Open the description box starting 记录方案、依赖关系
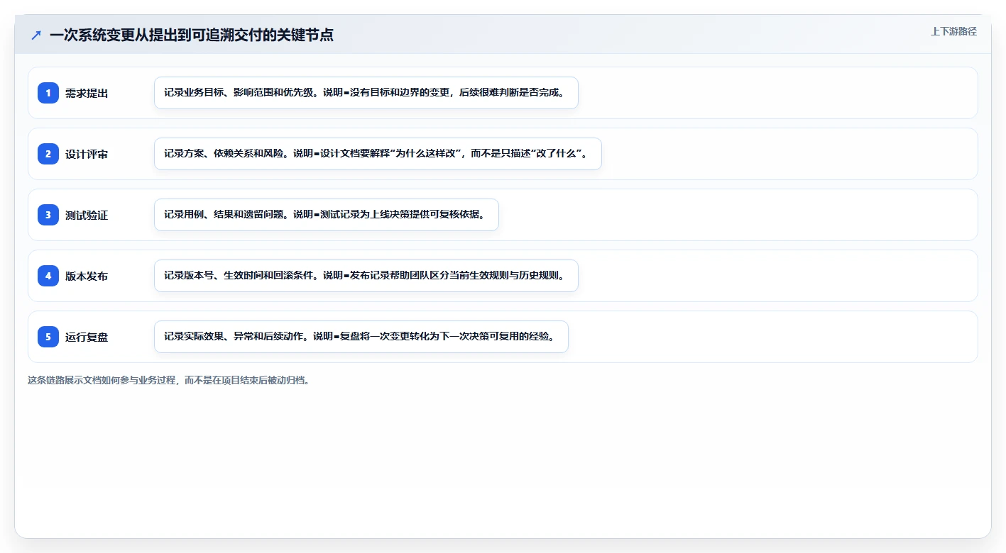This screenshot has width=1006, height=553. (378, 154)
